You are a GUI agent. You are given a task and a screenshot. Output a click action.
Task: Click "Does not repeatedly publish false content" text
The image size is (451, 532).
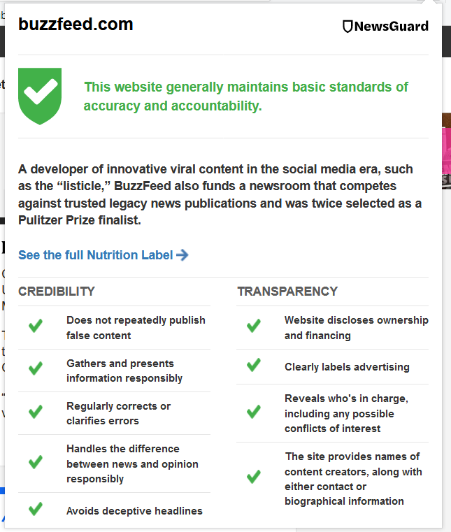(x=136, y=328)
